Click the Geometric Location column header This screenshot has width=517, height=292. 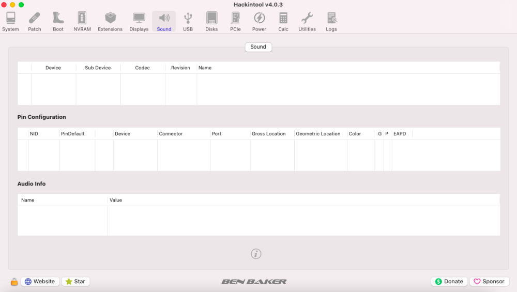pyautogui.click(x=321, y=133)
